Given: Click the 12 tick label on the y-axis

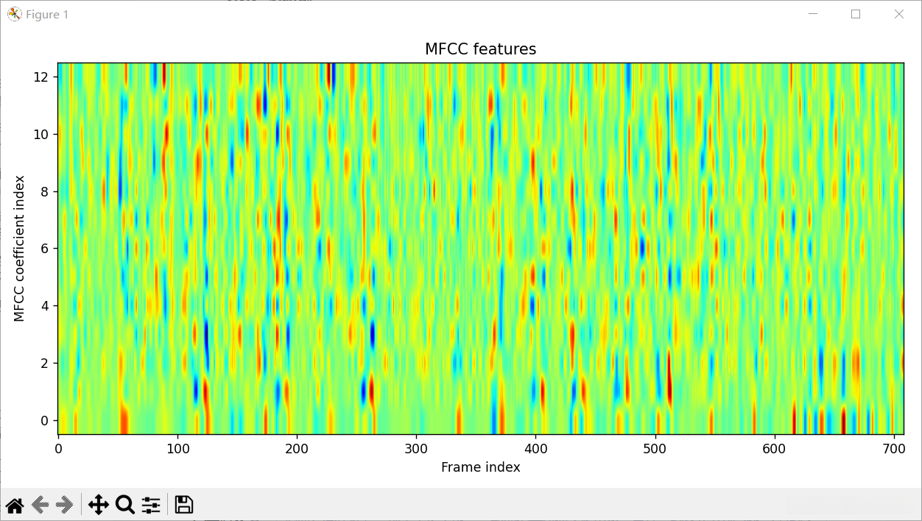Looking at the screenshot, I should (x=43, y=77).
